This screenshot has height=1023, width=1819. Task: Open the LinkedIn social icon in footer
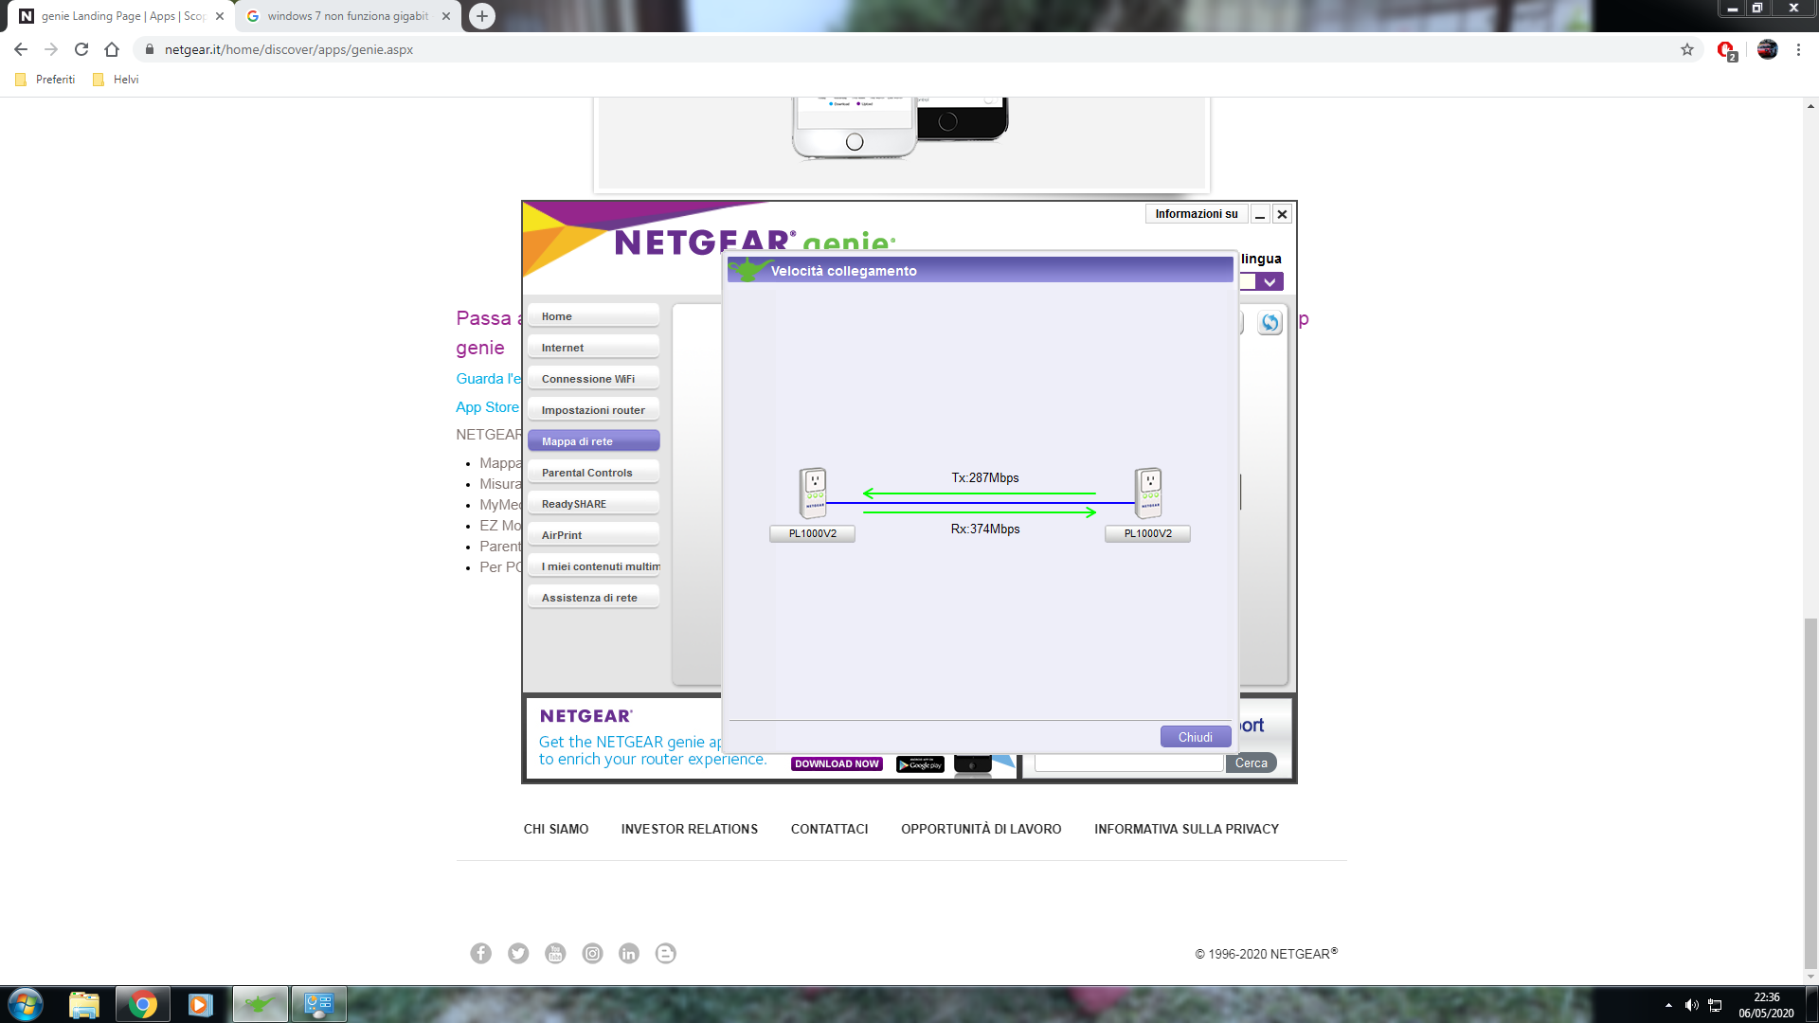click(629, 954)
